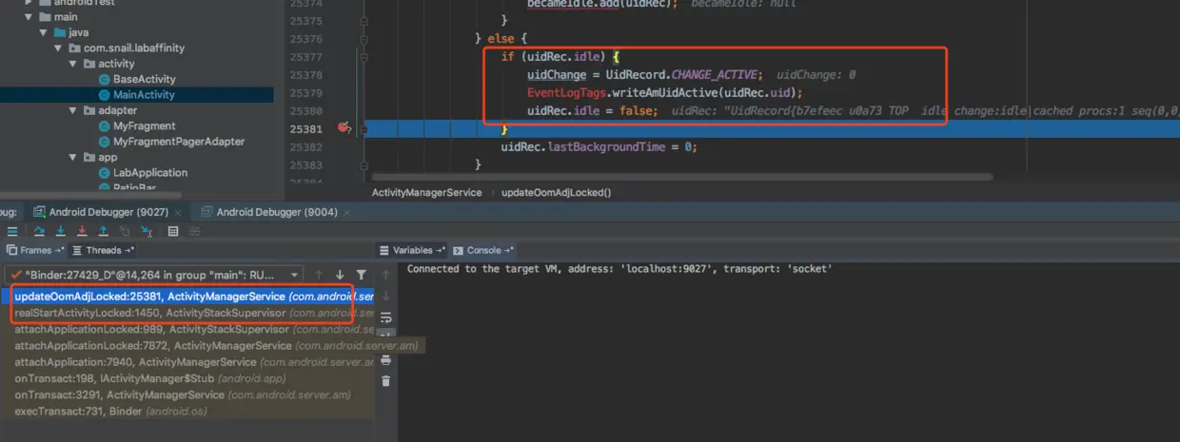Click updateOomAdjLocked() in breadcrumb bar
Image resolution: width=1180 pixels, height=442 pixels.
coord(555,192)
